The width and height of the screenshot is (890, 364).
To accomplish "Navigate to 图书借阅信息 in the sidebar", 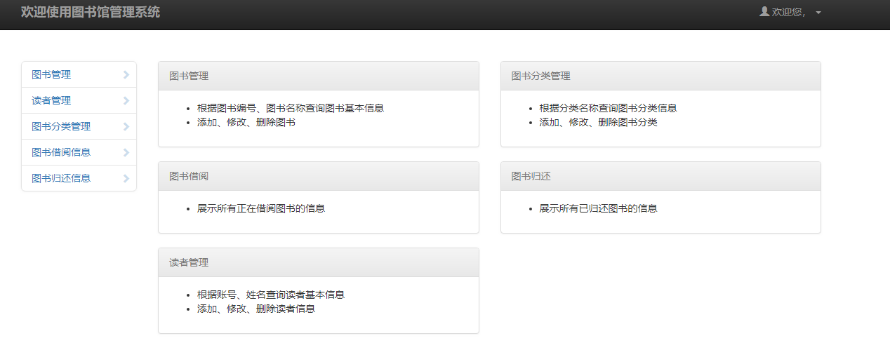I will tap(61, 153).
